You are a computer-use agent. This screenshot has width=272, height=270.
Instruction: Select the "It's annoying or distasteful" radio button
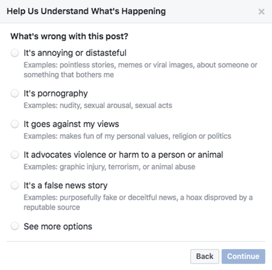15,53
